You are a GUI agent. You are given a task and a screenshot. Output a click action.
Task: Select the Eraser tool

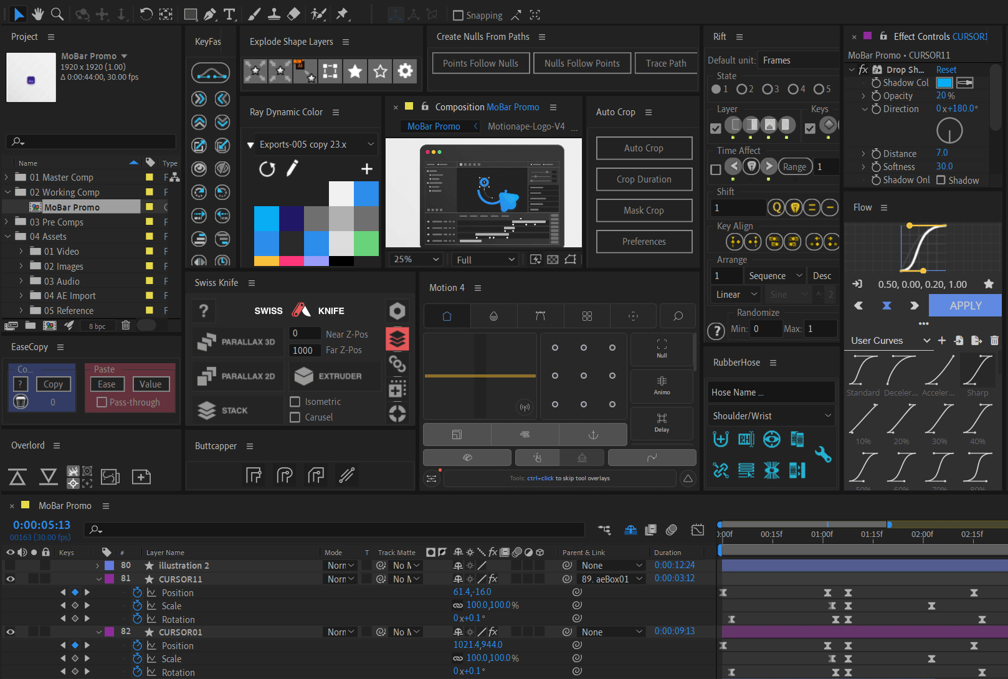pos(294,14)
